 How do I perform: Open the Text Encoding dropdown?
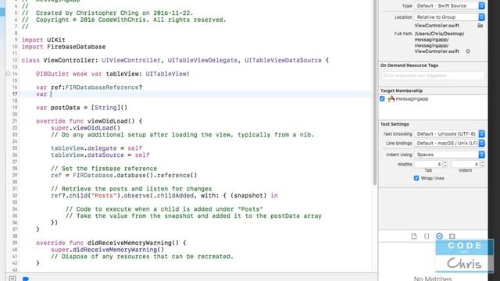click(x=449, y=133)
